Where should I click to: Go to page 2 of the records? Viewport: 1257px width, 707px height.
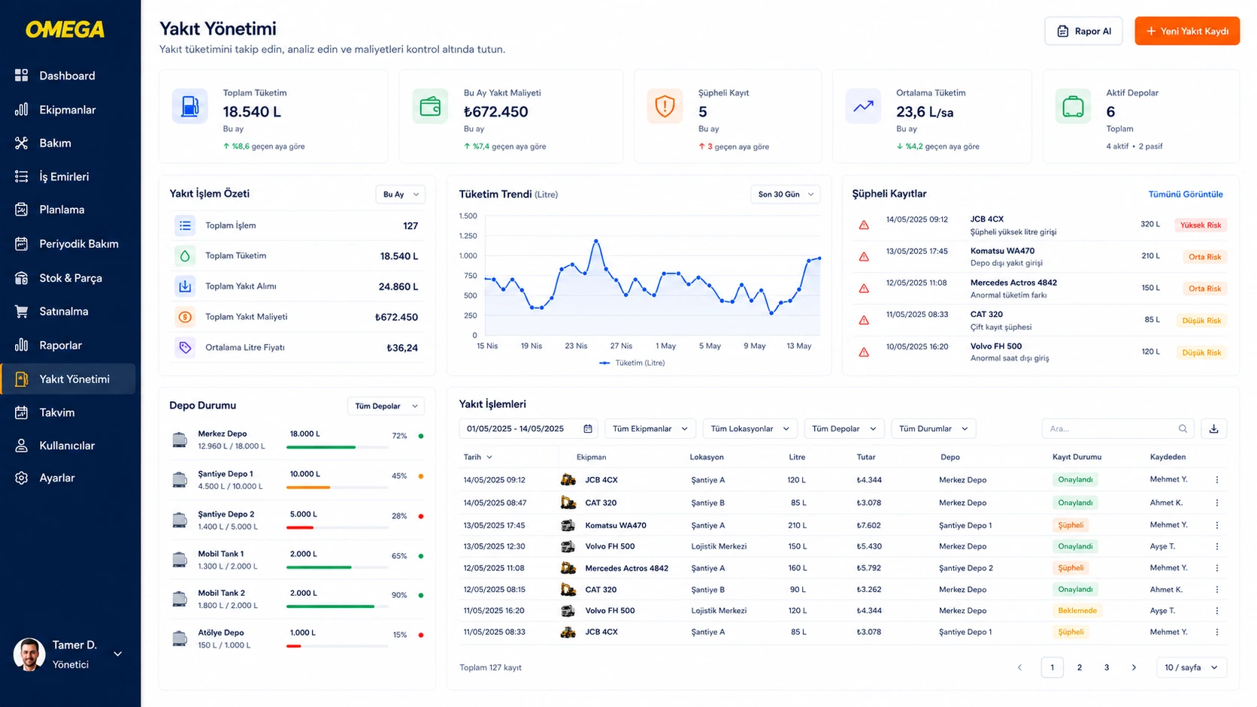point(1080,667)
